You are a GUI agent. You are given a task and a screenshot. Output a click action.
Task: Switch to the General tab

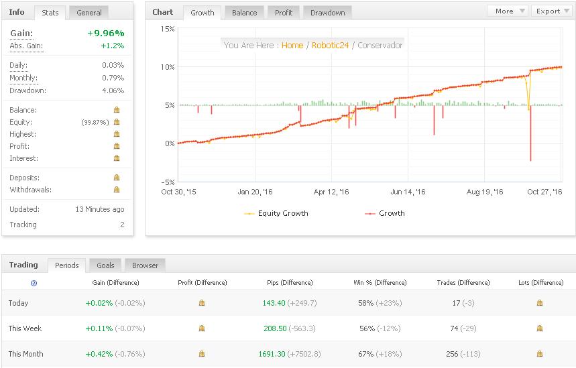[89, 13]
